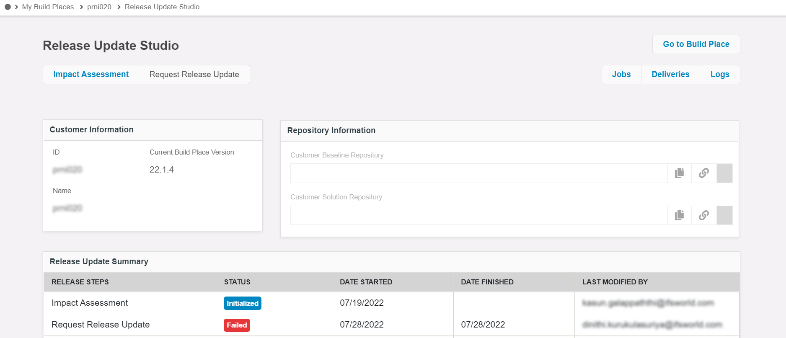Open the Customer Baseline Repository link icon
Screen dimensions: 786x338
[x=703, y=173]
